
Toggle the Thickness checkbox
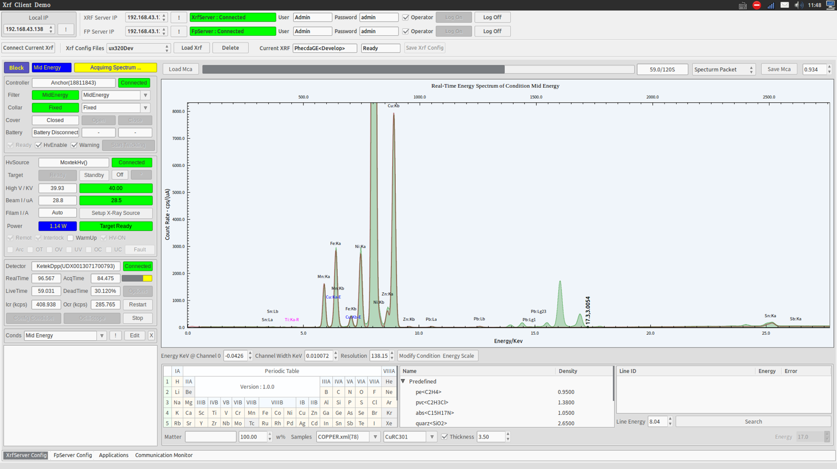point(444,437)
